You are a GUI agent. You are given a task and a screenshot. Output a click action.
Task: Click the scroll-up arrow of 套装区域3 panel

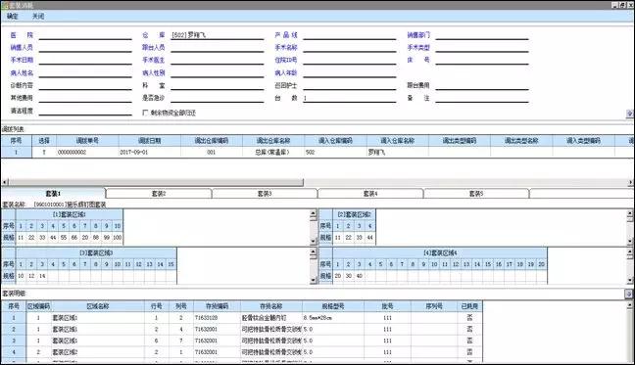(x=313, y=251)
